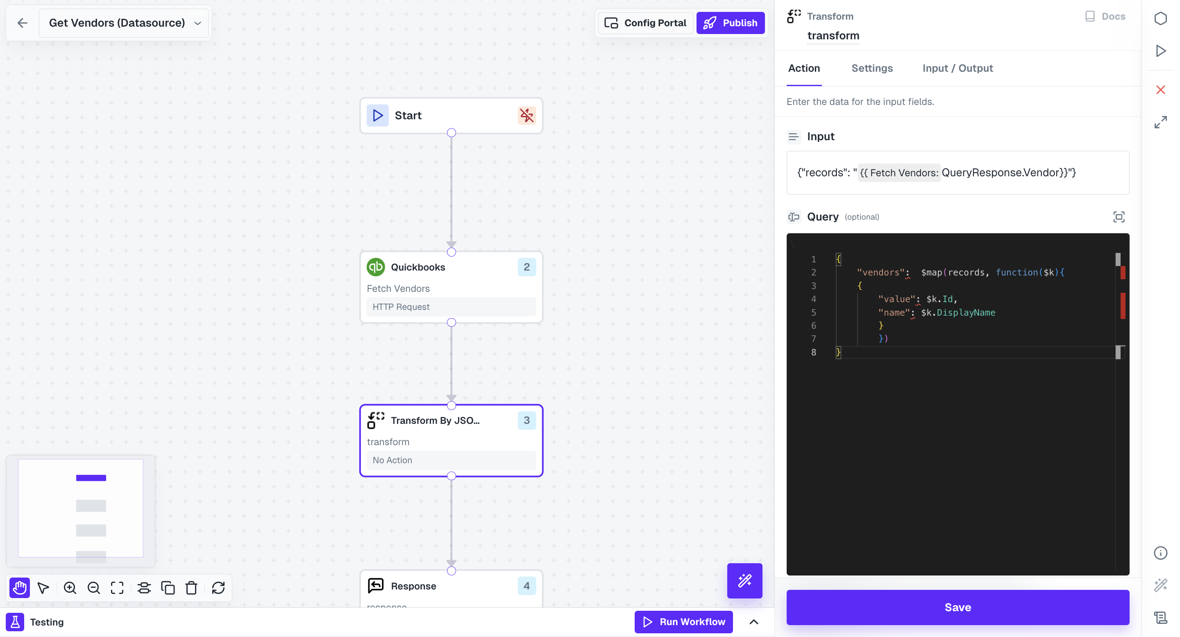This screenshot has width=1180, height=637.
Task: Edit the records Input field
Action: pos(958,173)
